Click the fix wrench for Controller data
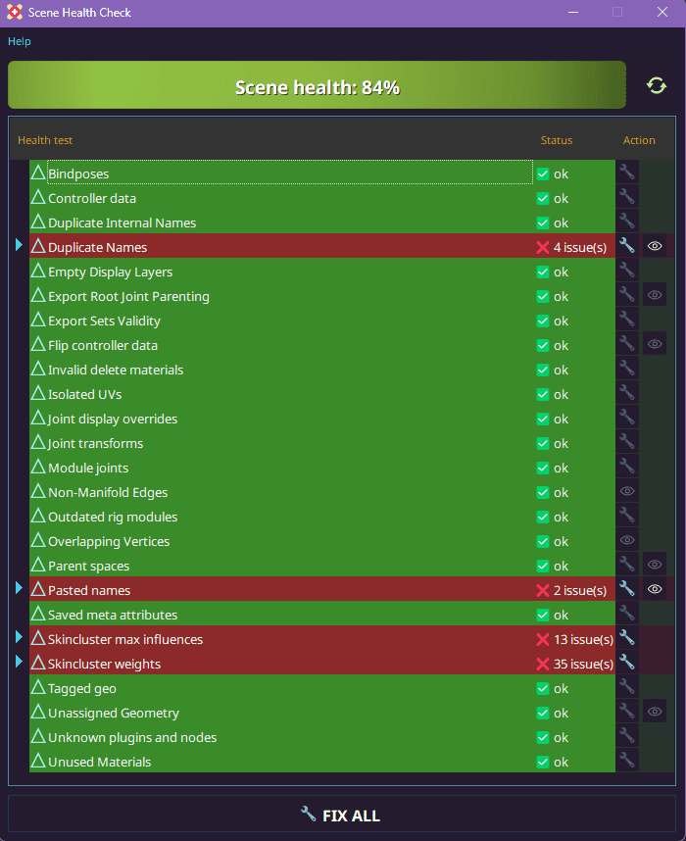Screen dimensions: 686x841 point(627,197)
